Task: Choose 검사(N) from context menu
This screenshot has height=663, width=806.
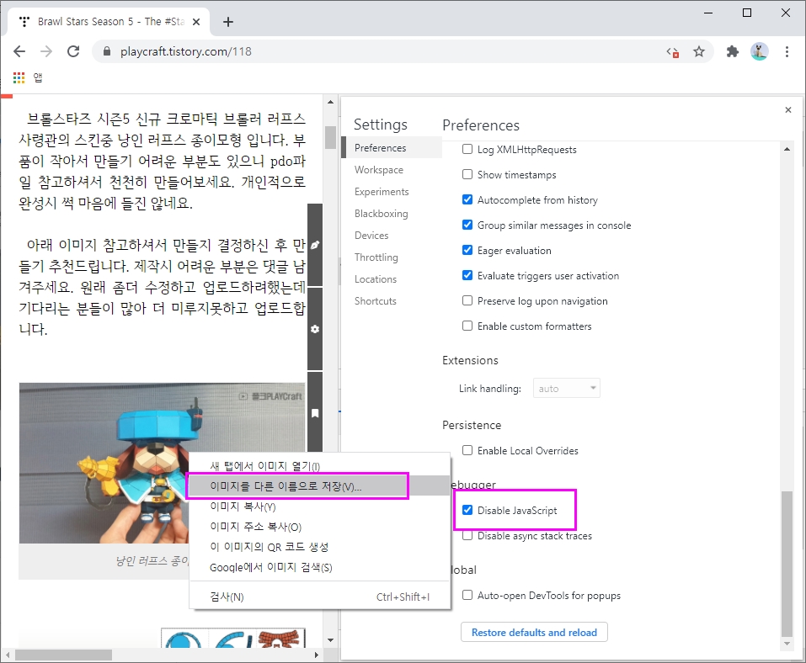Action: coord(320,597)
